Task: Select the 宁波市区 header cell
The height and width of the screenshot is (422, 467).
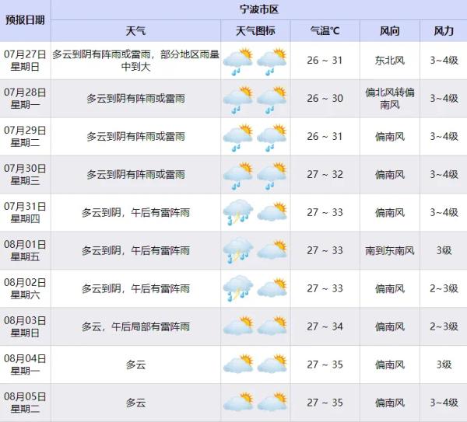Action: [259, 10]
